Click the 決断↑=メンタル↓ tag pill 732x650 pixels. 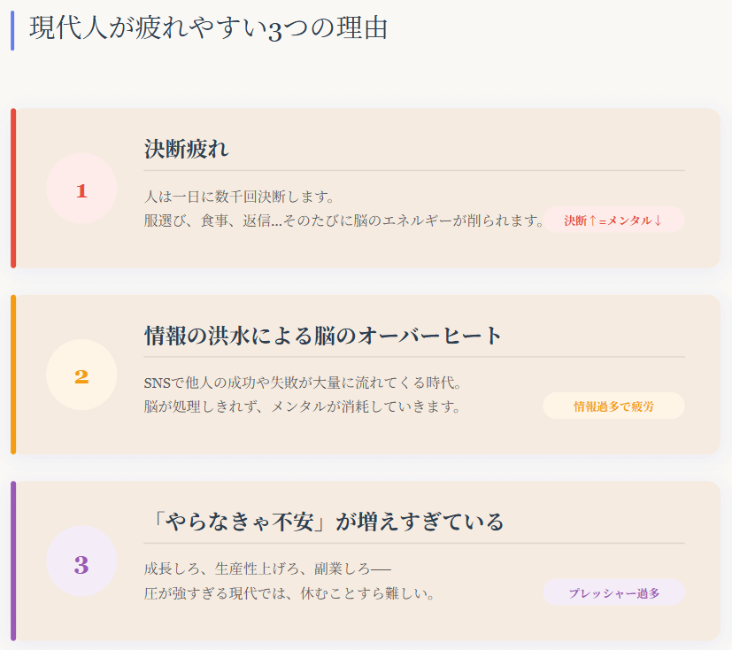click(613, 220)
